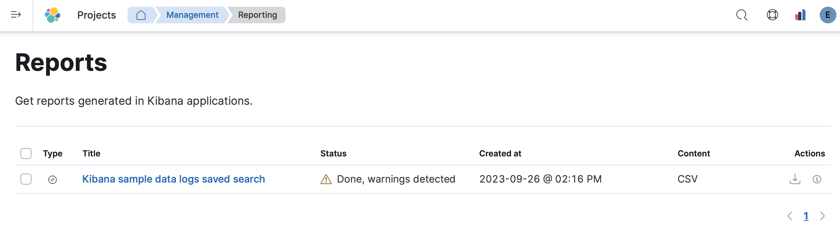This screenshot has height=232, width=840.
Task: Select the checkbox for the sample data report
Action: [26, 179]
